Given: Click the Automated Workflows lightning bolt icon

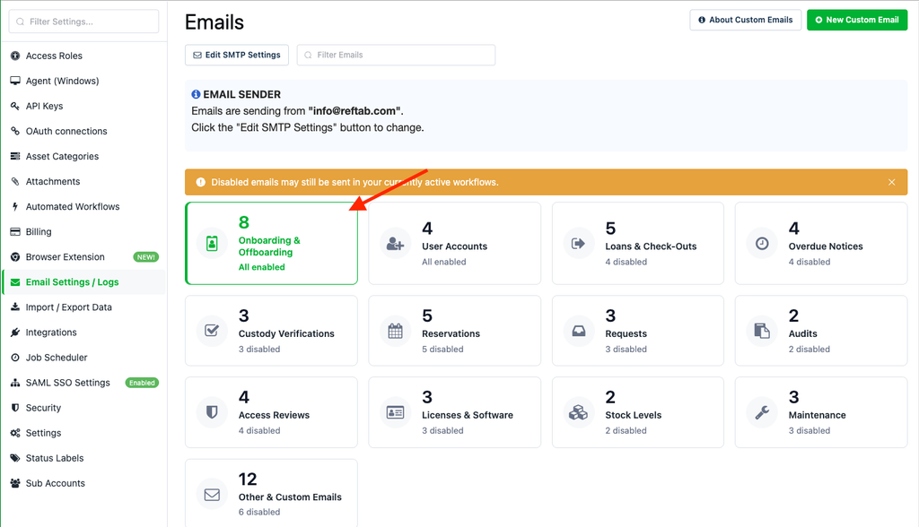Looking at the screenshot, I should coord(15,207).
